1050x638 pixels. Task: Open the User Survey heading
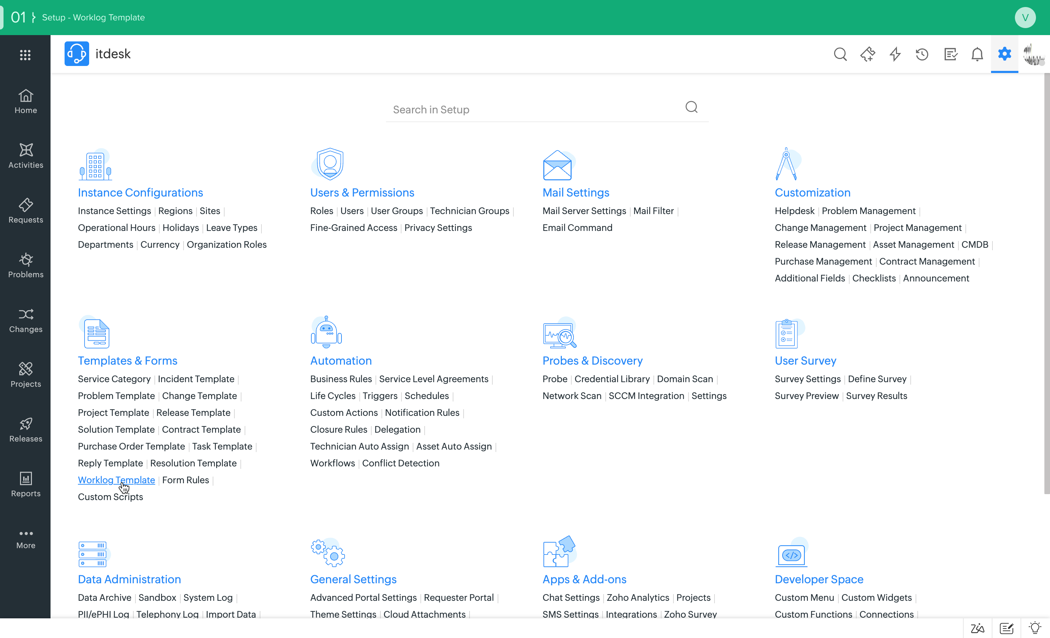805,360
